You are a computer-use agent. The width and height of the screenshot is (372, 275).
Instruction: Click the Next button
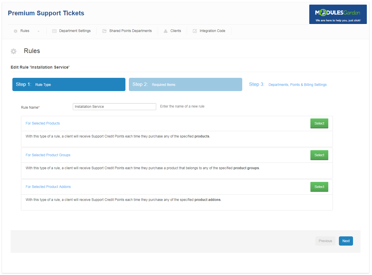346,241
